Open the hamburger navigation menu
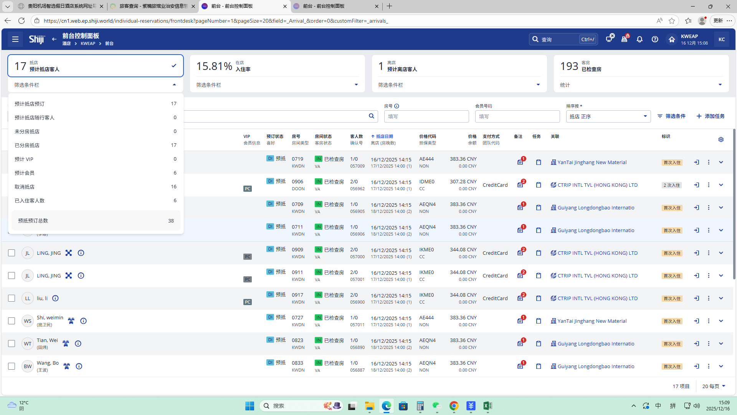 click(x=15, y=39)
